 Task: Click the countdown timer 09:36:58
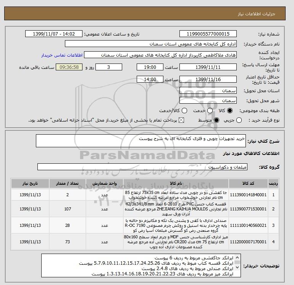pyautogui.click(x=69, y=67)
